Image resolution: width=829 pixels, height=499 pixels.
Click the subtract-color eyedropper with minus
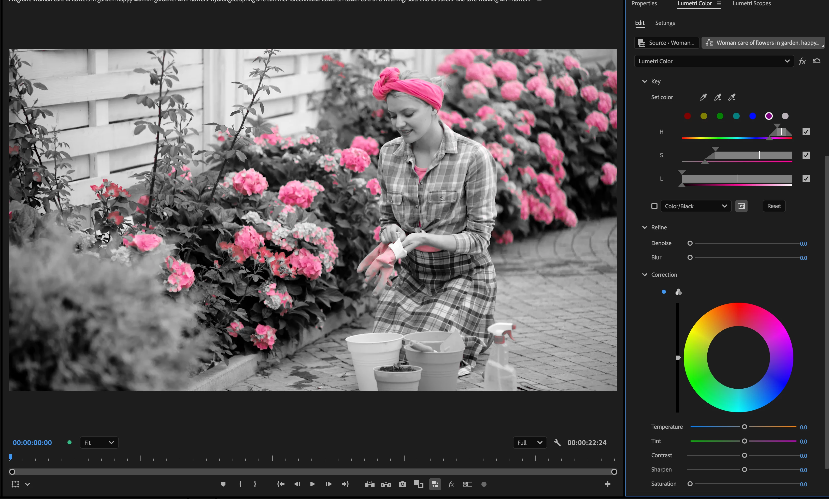tap(732, 97)
